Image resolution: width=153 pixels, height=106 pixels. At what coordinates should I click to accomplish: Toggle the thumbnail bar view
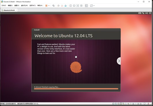click(x=74, y=6)
